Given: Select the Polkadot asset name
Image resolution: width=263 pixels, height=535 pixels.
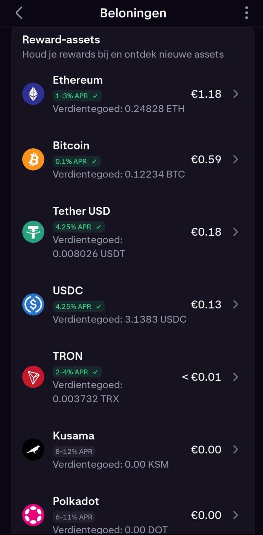Looking at the screenshot, I should [76, 501].
